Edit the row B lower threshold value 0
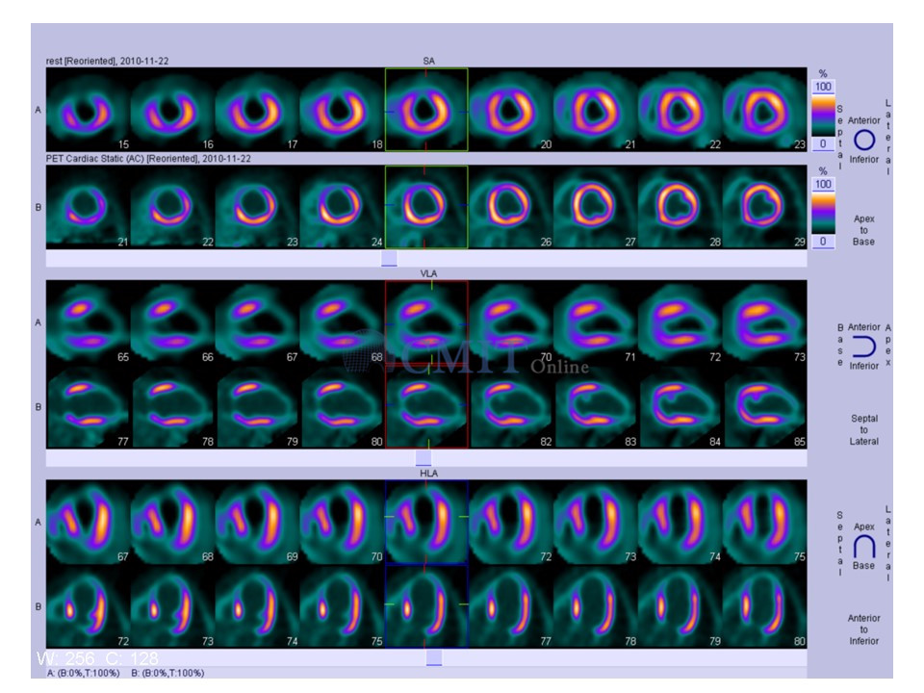This screenshot has height=693, width=924. 823,241
